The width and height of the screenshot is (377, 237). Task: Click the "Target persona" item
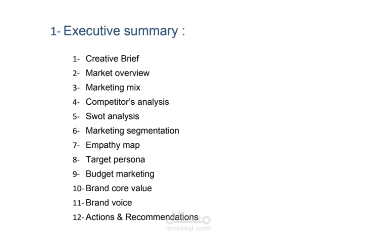point(116,160)
